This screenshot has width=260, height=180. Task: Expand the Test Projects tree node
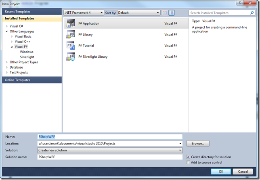click(x=7, y=72)
